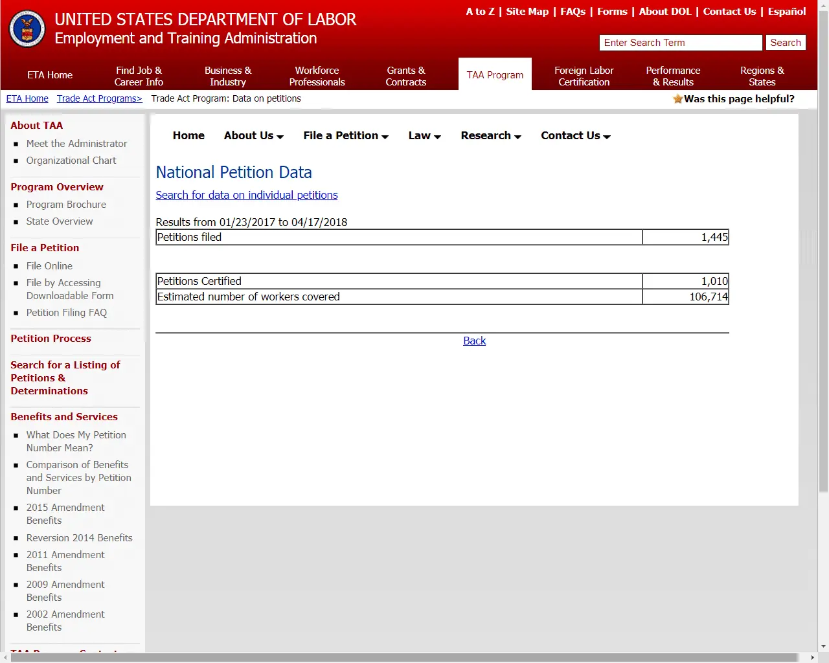829x663 pixels.
Task: Click the star icon beside page helpful
Action: (677, 99)
